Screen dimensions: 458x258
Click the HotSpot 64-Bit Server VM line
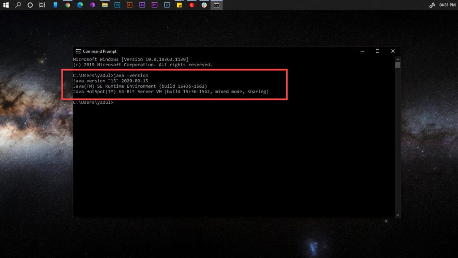(x=171, y=91)
